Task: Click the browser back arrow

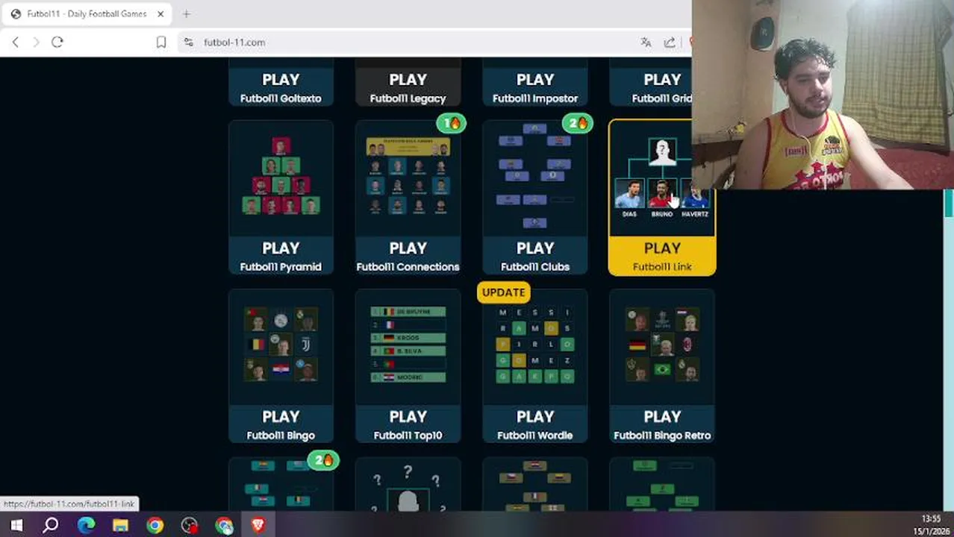Action: pos(16,43)
